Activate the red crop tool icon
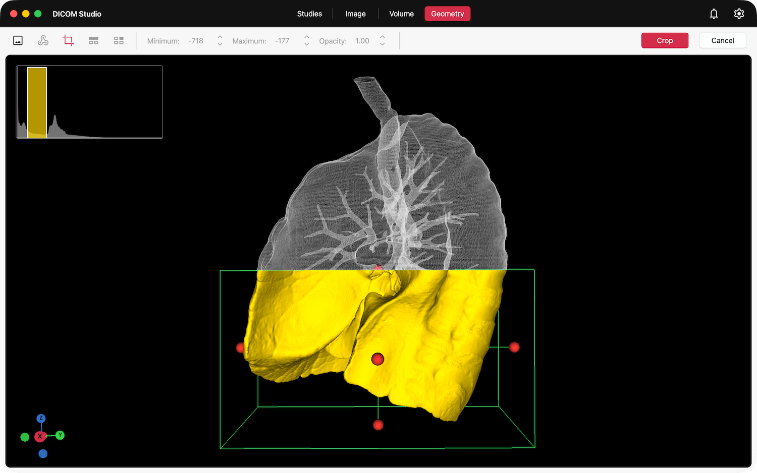The image size is (757, 473). click(x=68, y=41)
